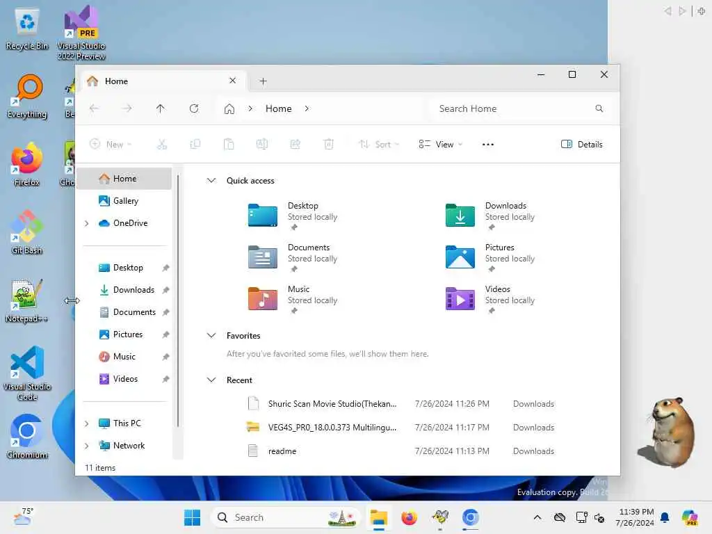Collapse the Favorites section
The width and height of the screenshot is (712, 534).
(211, 336)
